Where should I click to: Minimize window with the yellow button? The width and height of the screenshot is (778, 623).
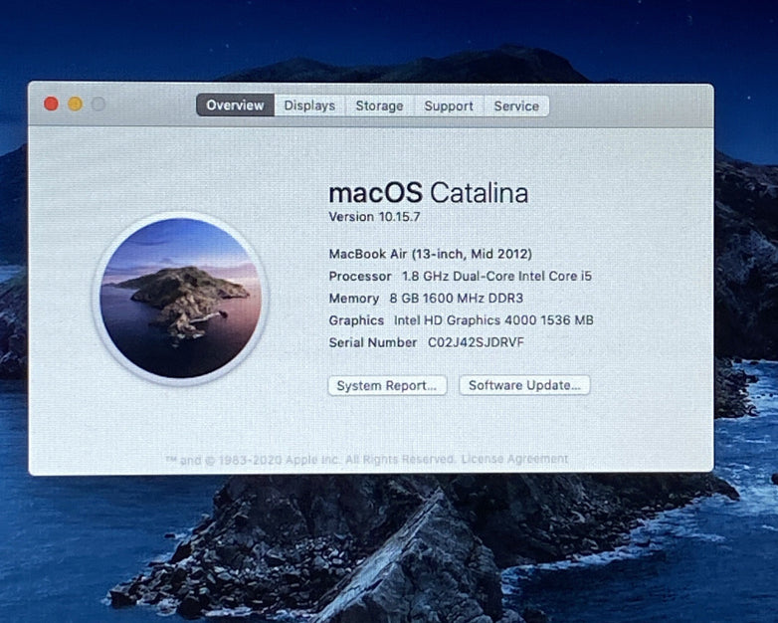tap(75, 104)
